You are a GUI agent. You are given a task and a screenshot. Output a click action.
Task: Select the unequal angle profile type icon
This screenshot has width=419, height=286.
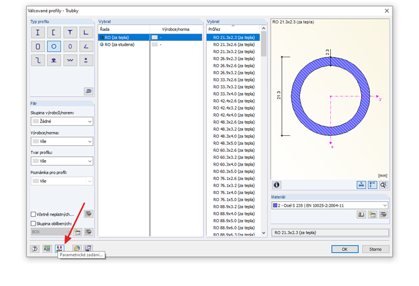(86, 46)
